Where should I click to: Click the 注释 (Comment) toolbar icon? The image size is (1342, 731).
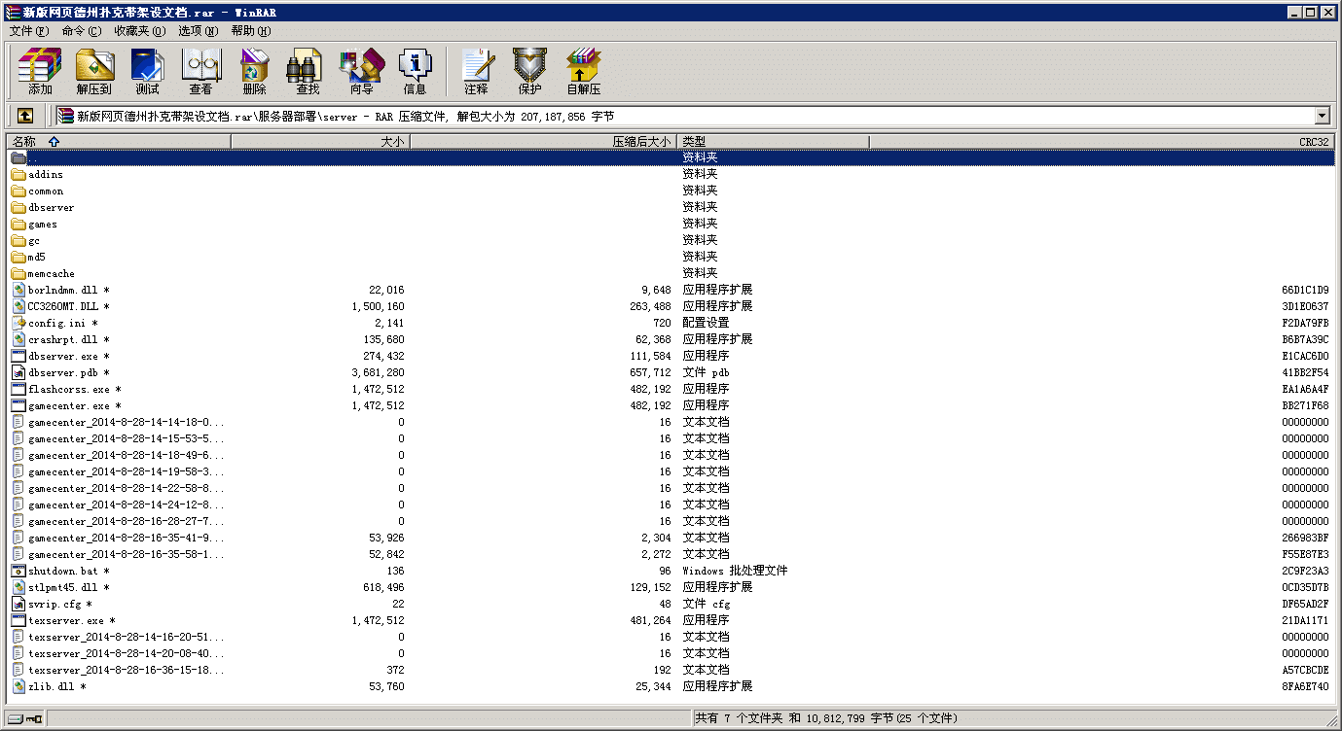click(476, 71)
